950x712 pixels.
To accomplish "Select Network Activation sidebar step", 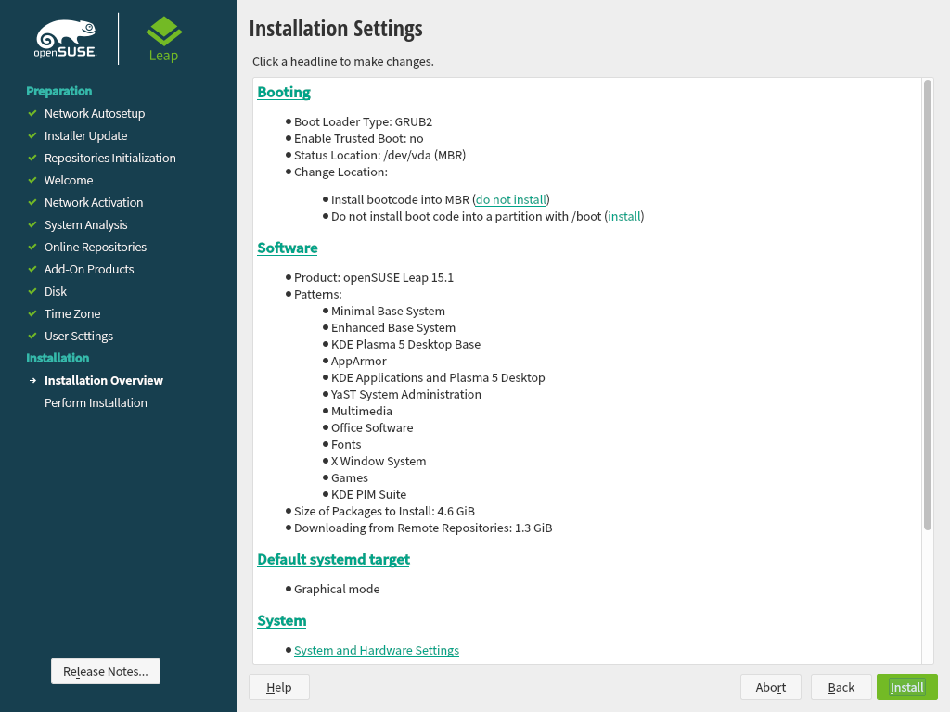I will [94, 202].
